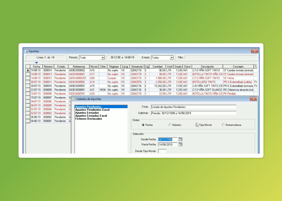The width and height of the screenshot is (282, 201).
Task: Expand the Periodo dropdown
Action: (103, 58)
